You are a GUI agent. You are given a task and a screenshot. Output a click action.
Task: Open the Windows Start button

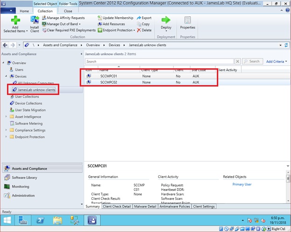coord(7,220)
